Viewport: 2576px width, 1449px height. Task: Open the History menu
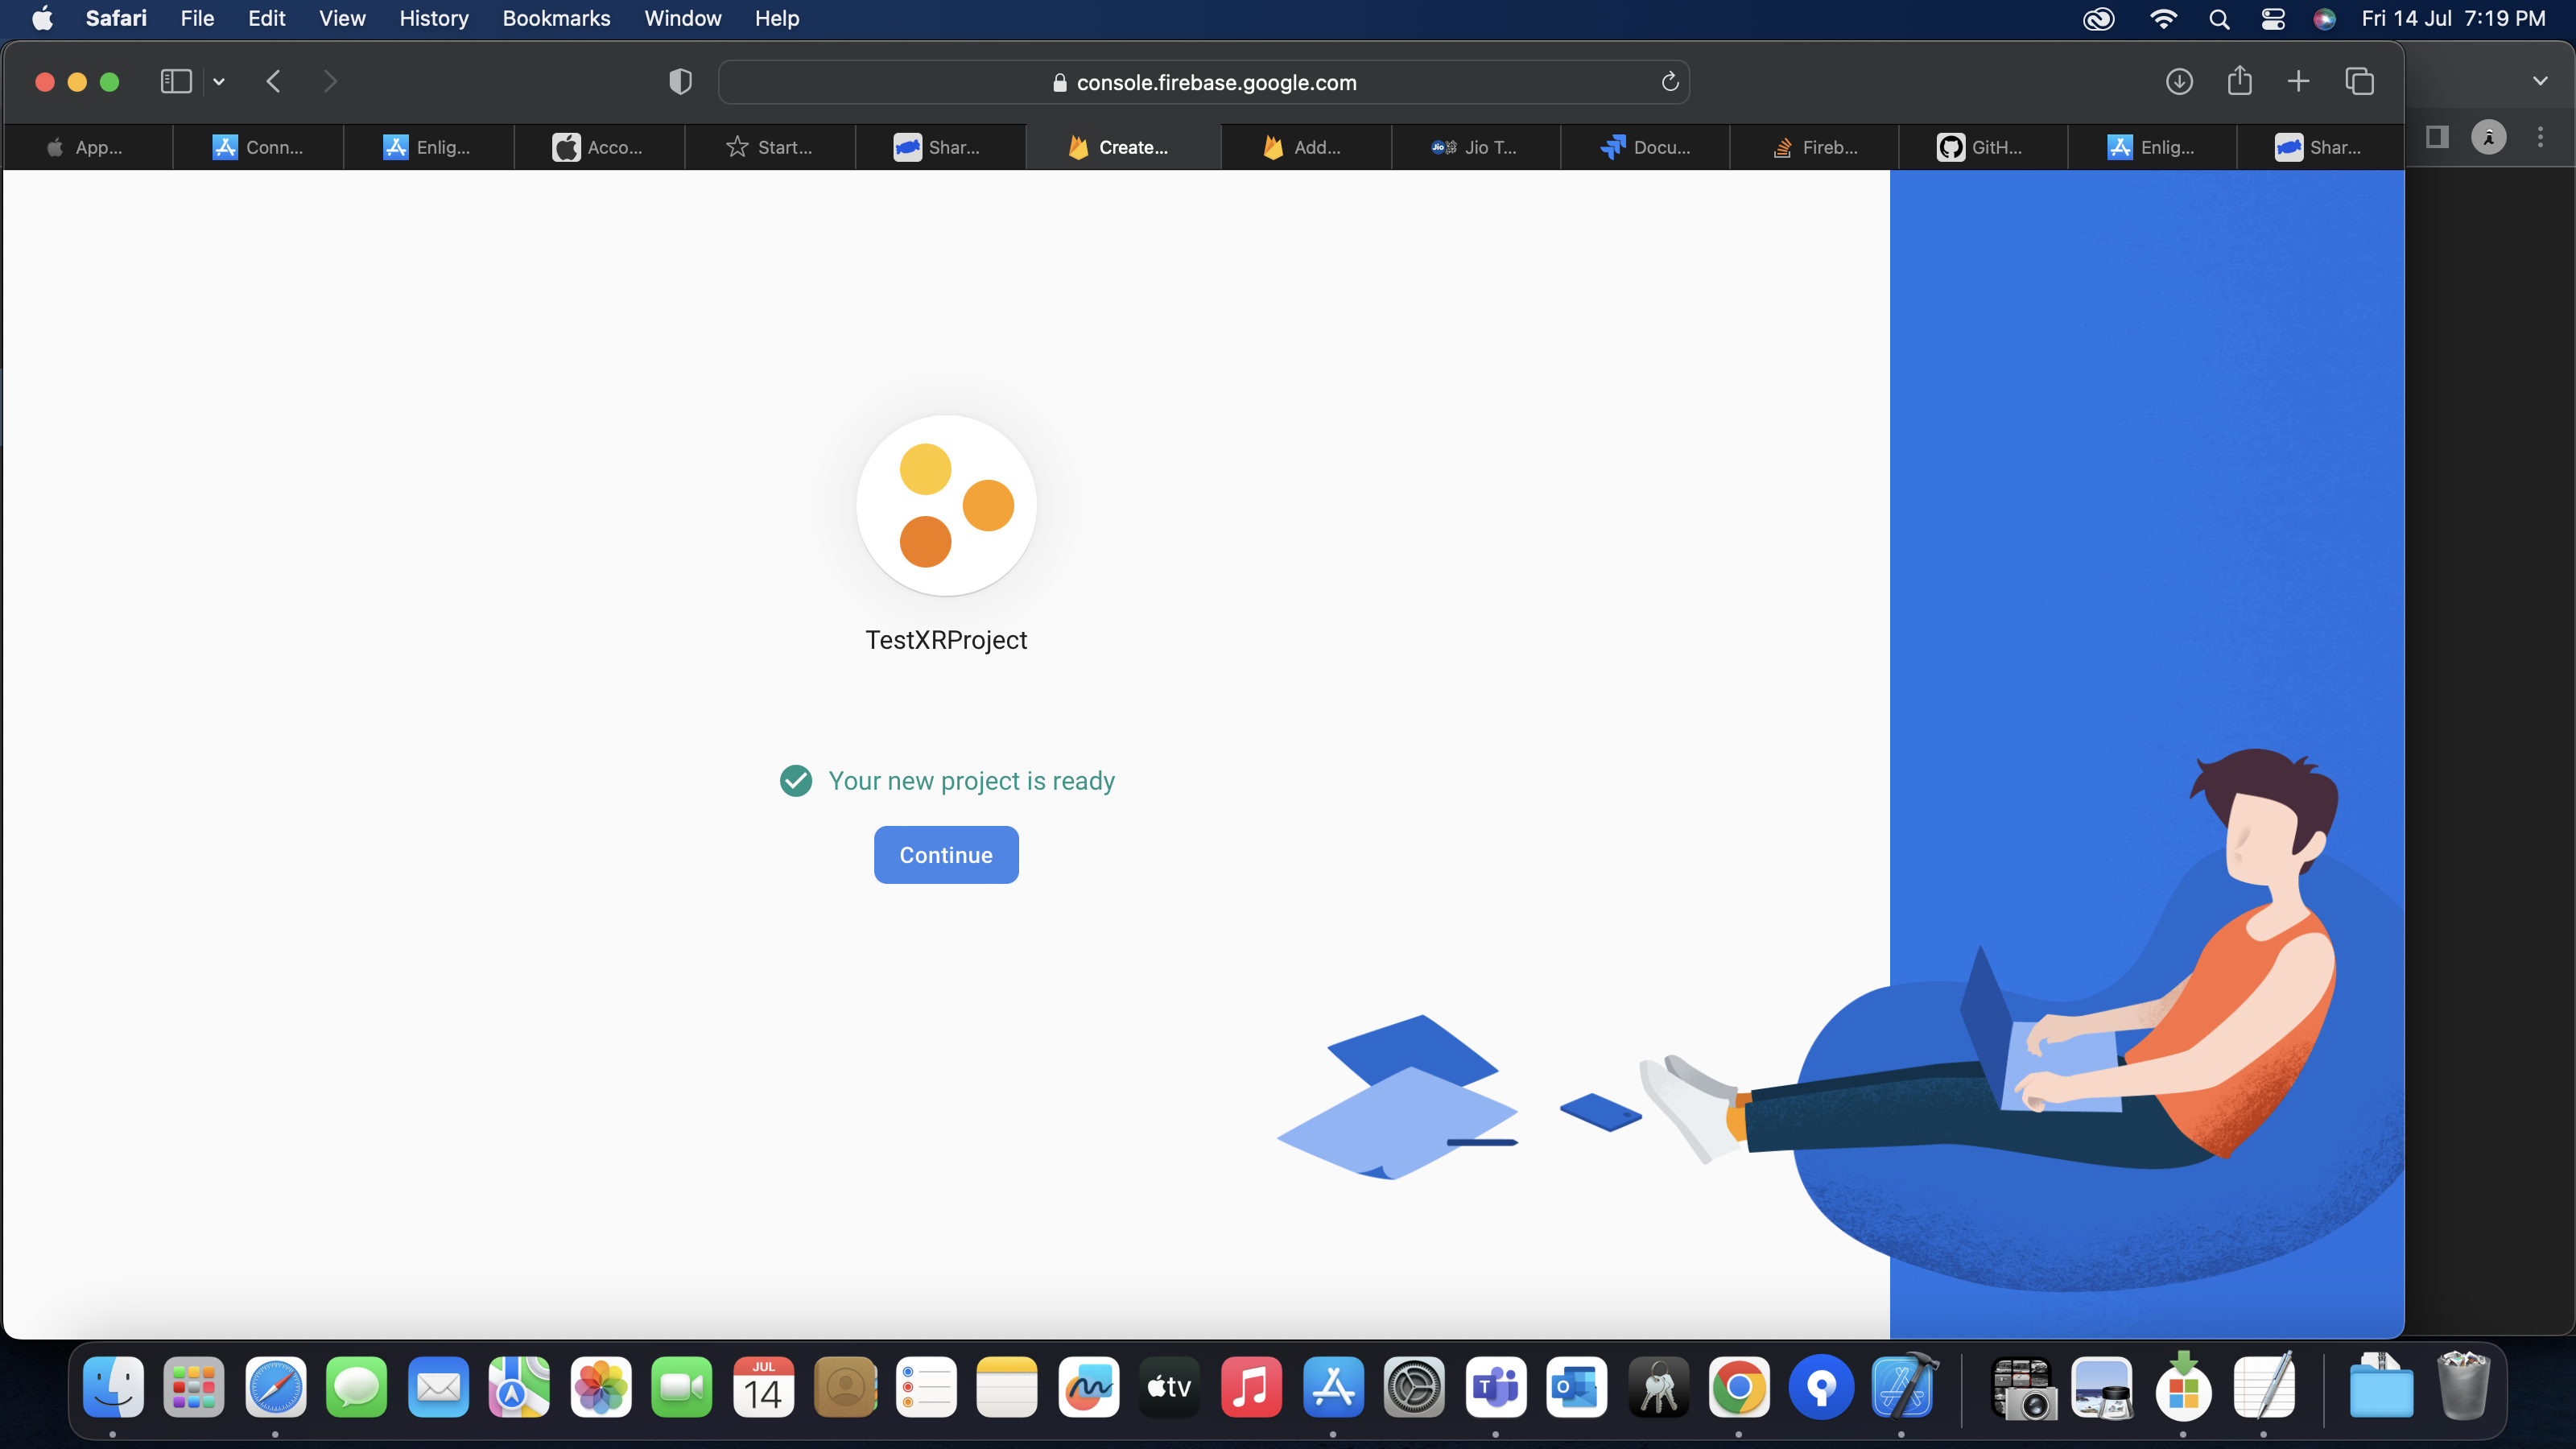[x=433, y=18]
